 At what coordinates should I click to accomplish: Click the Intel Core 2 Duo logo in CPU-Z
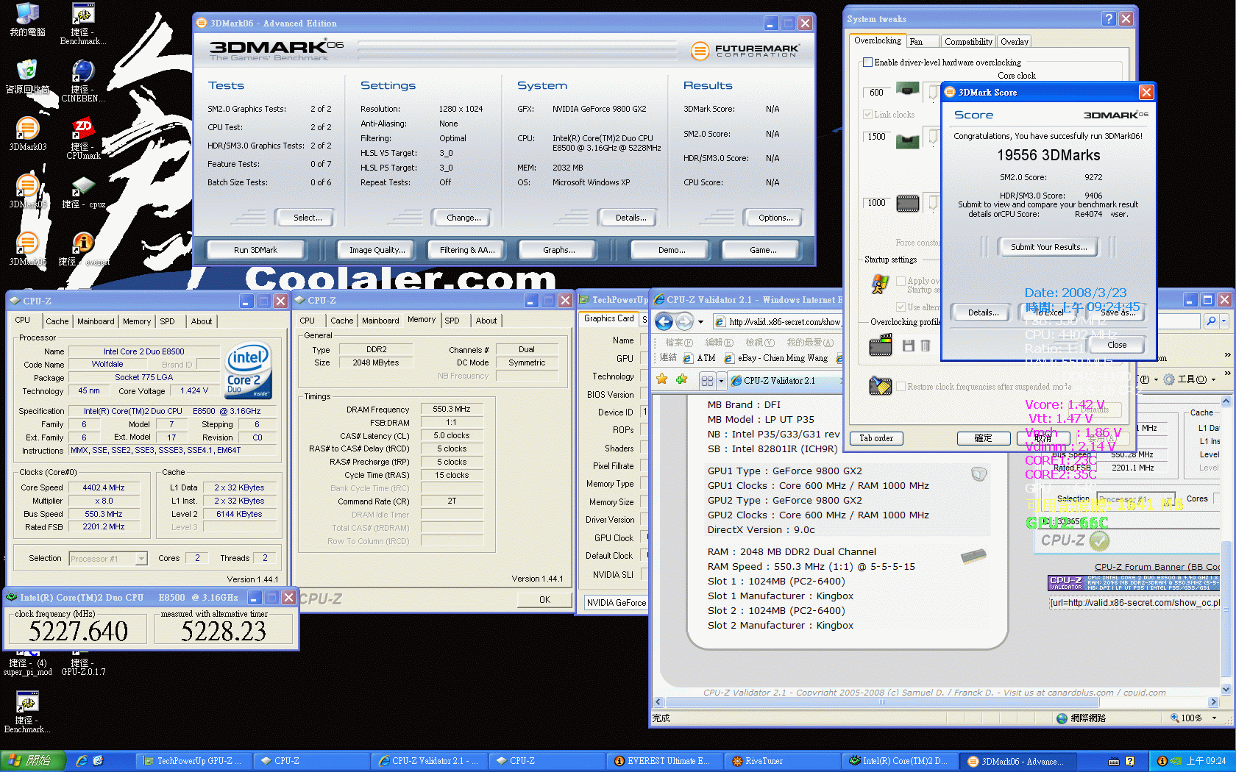click(249, 371)
